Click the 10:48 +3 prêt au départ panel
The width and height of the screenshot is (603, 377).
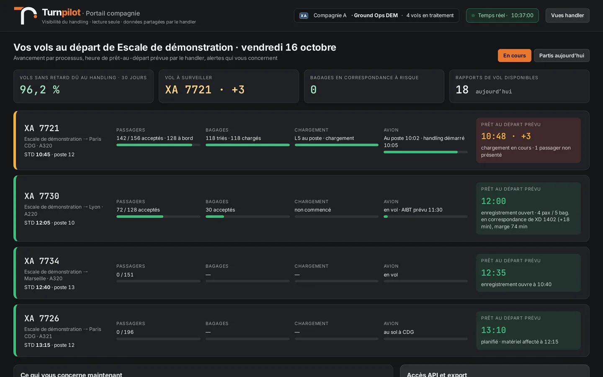pos(528,140)
